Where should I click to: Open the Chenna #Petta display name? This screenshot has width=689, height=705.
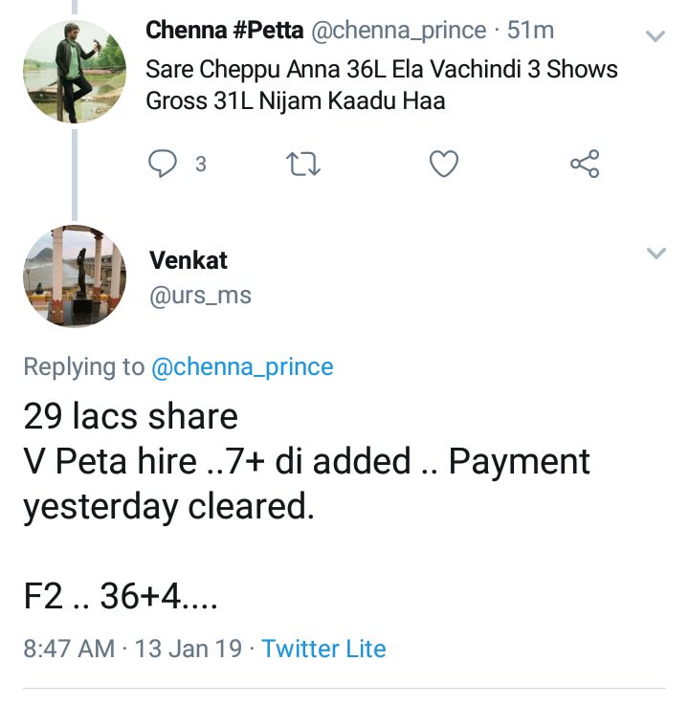tap(225, 31)
